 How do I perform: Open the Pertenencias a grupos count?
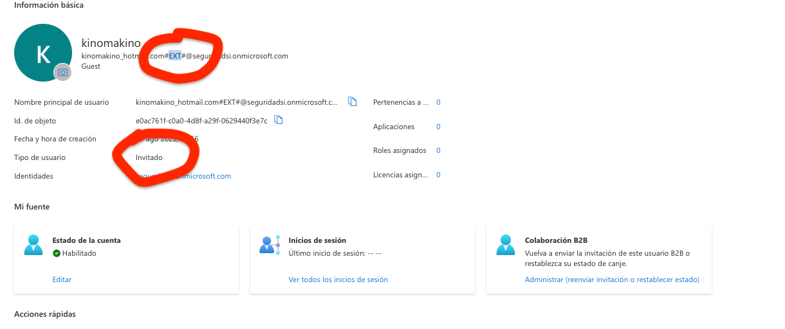point(438,102)
